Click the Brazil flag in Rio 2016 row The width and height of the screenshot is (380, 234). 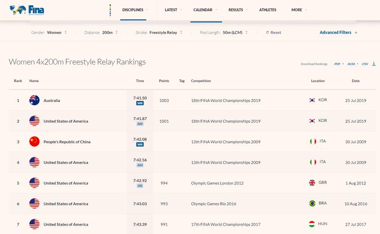(x=312, y=204)
